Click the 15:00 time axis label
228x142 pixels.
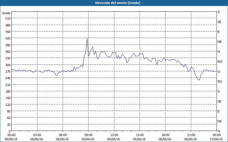[x=140, y=135]
